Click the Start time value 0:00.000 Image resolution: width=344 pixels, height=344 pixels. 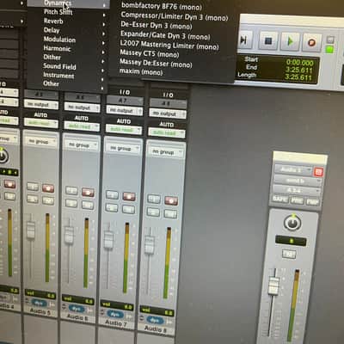click(300, 62)
